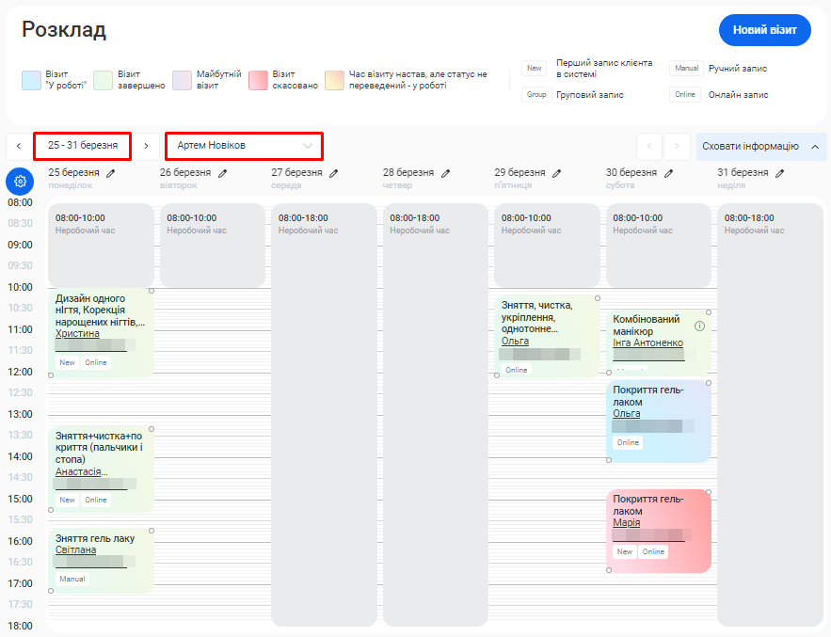The image size is (831, 637).
Task: Go to previous week with left arrow
Action: [18, 146]
